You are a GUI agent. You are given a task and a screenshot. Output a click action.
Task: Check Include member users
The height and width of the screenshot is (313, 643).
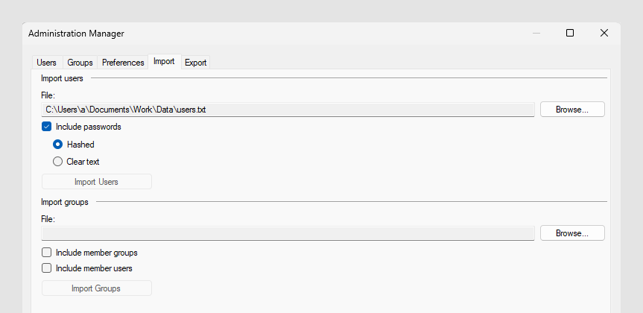pyautogui.click(x=47, y=268)
